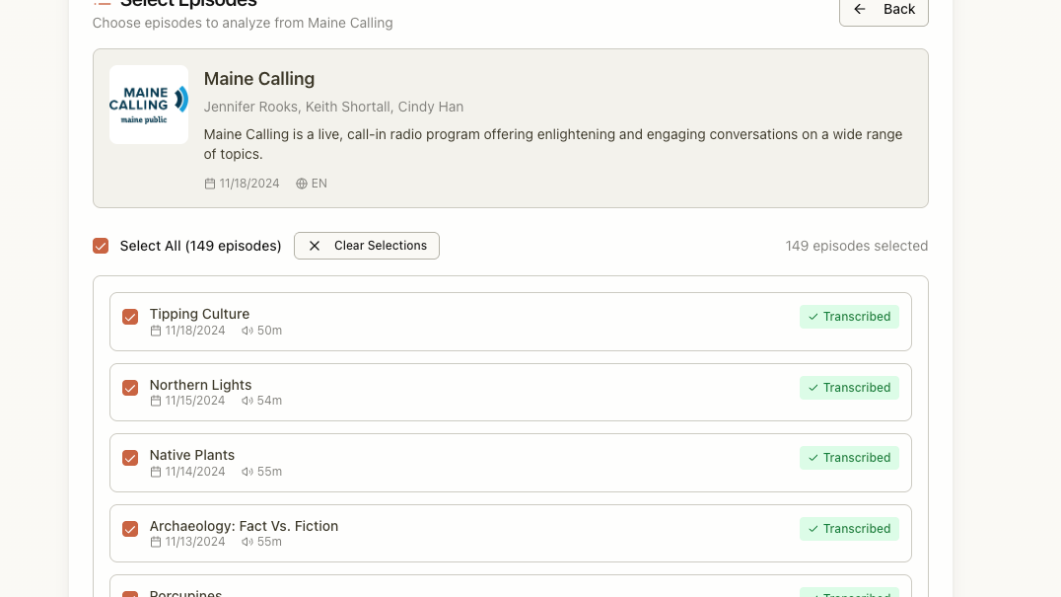Uncheck Archaeology: Fact Vs. Fiction checkbox

tap(130, 529)
